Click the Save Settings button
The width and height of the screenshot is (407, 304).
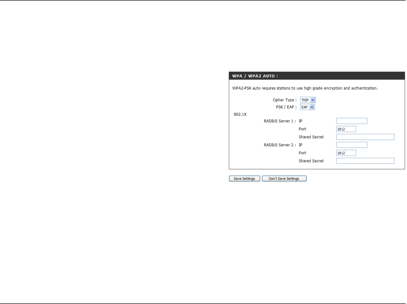coord(244,179)
